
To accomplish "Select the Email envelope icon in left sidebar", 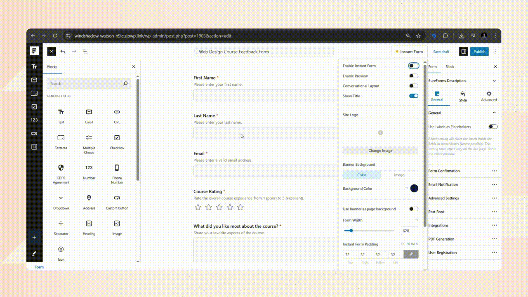I will pyautogui.click(x=34, y=80).
